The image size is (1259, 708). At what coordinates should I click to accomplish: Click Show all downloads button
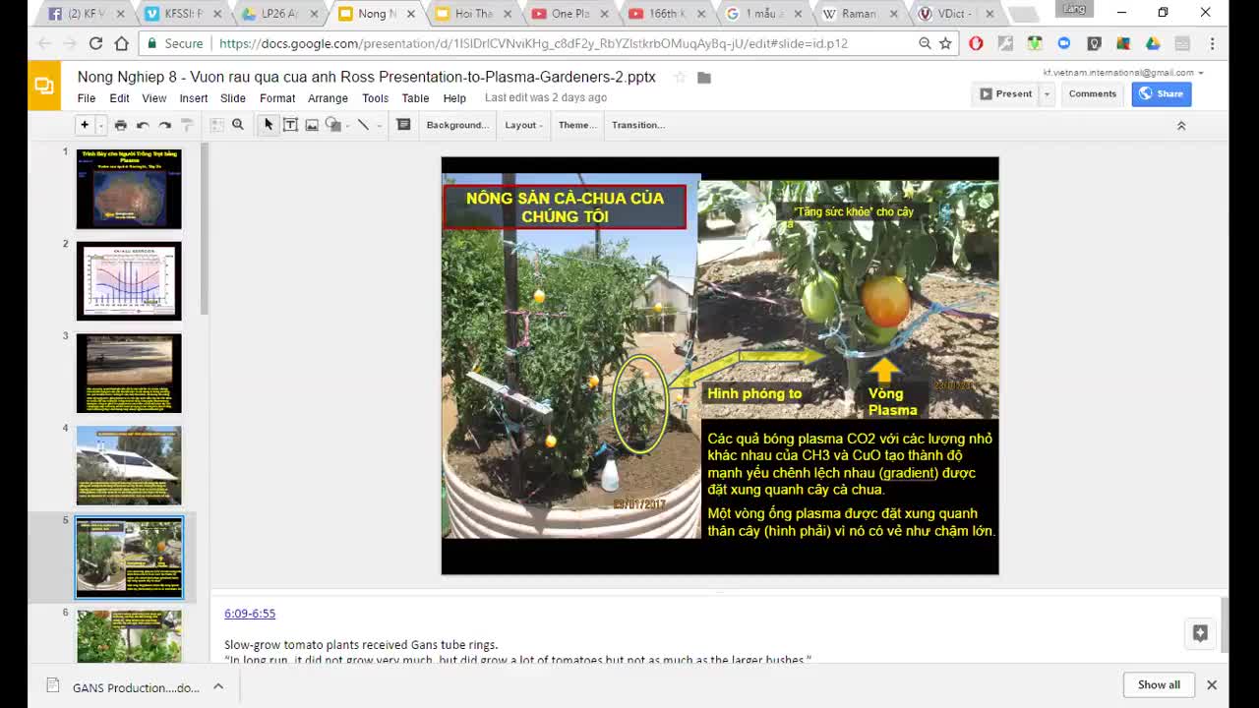click(1159, 684)
